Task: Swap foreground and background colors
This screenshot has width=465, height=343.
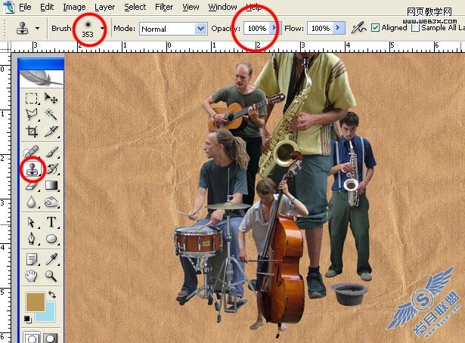Action: (x=52, y=295)
